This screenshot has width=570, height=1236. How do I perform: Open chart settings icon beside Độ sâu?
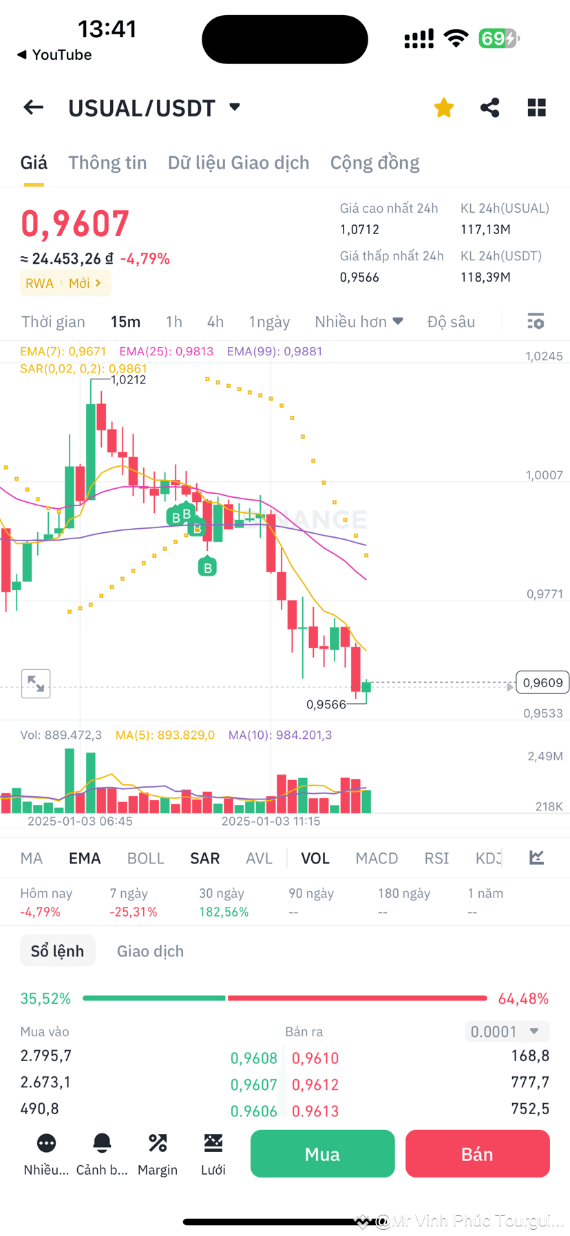coord(535,321)
